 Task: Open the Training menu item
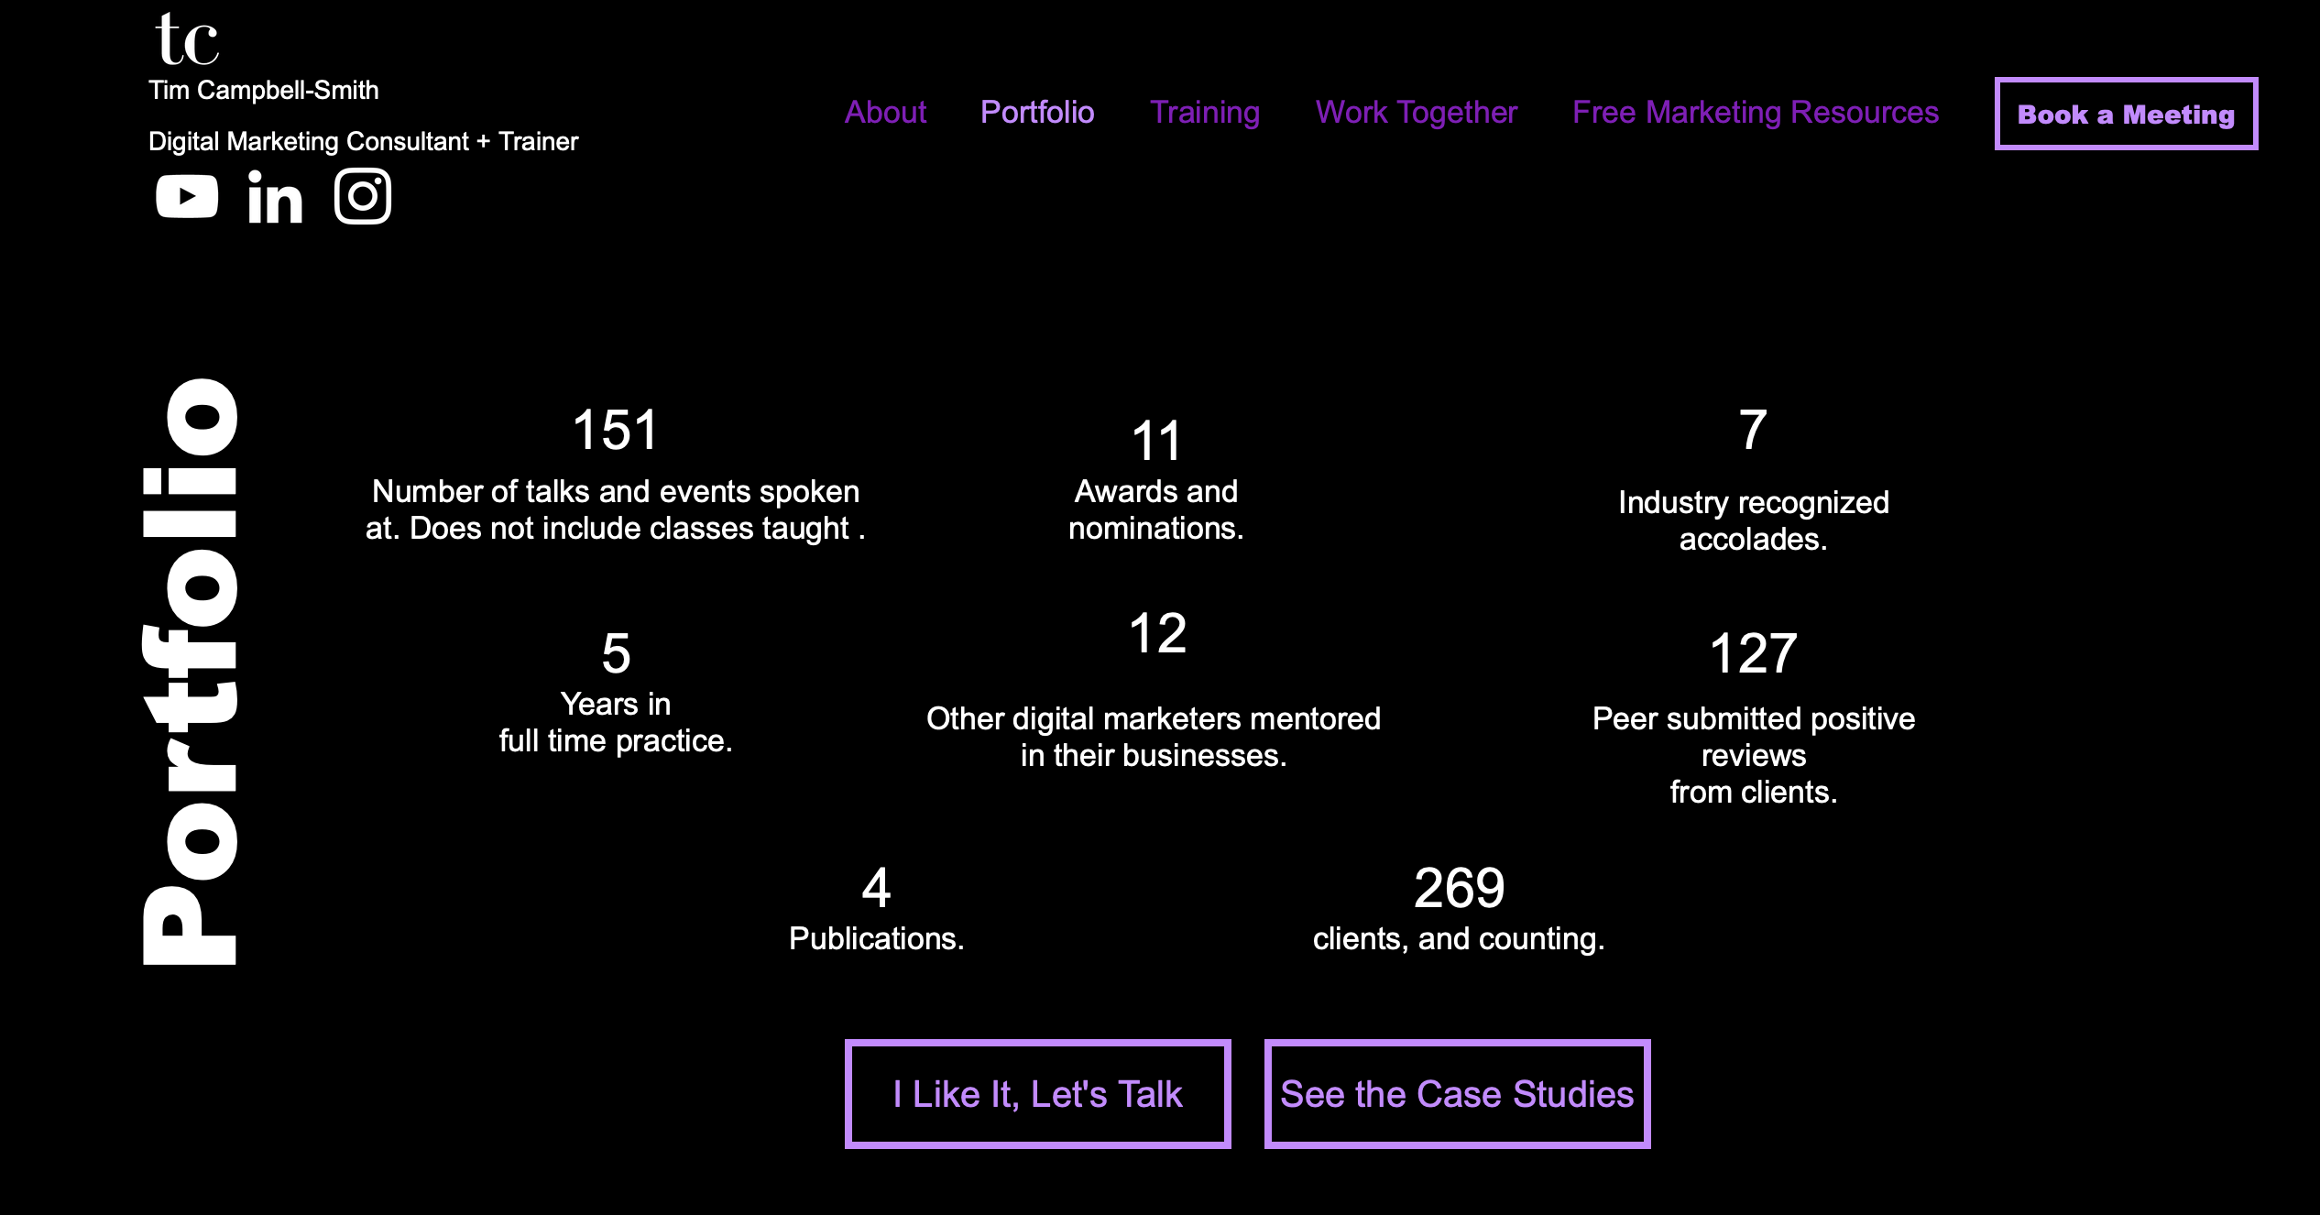click(x=1205, y=113)
